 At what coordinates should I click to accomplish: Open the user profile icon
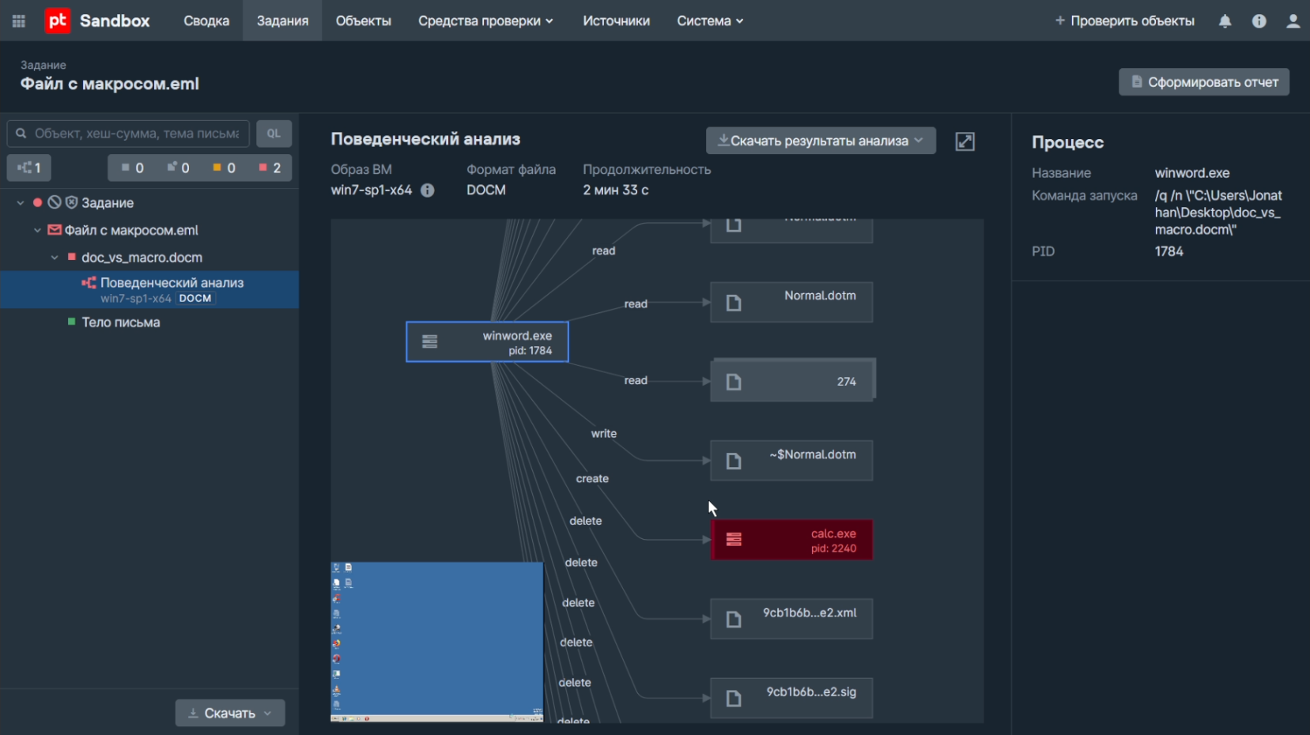1293,21
